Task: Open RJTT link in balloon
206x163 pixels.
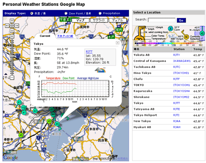Action: coord(89,52)
